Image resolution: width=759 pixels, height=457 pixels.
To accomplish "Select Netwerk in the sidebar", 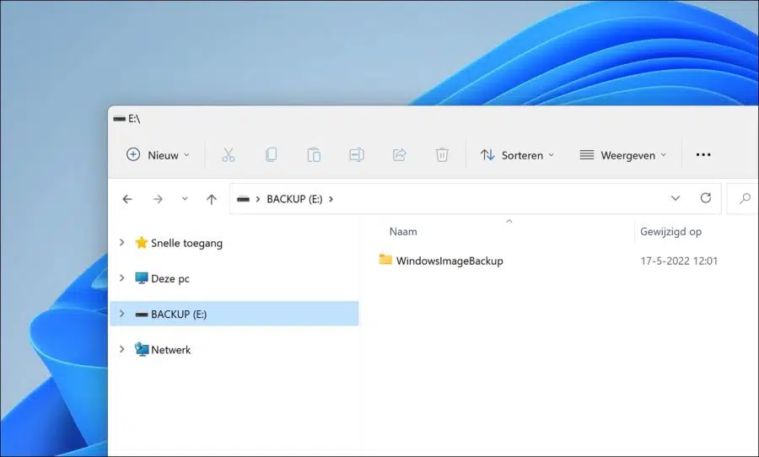I will [x=170, y=350].
